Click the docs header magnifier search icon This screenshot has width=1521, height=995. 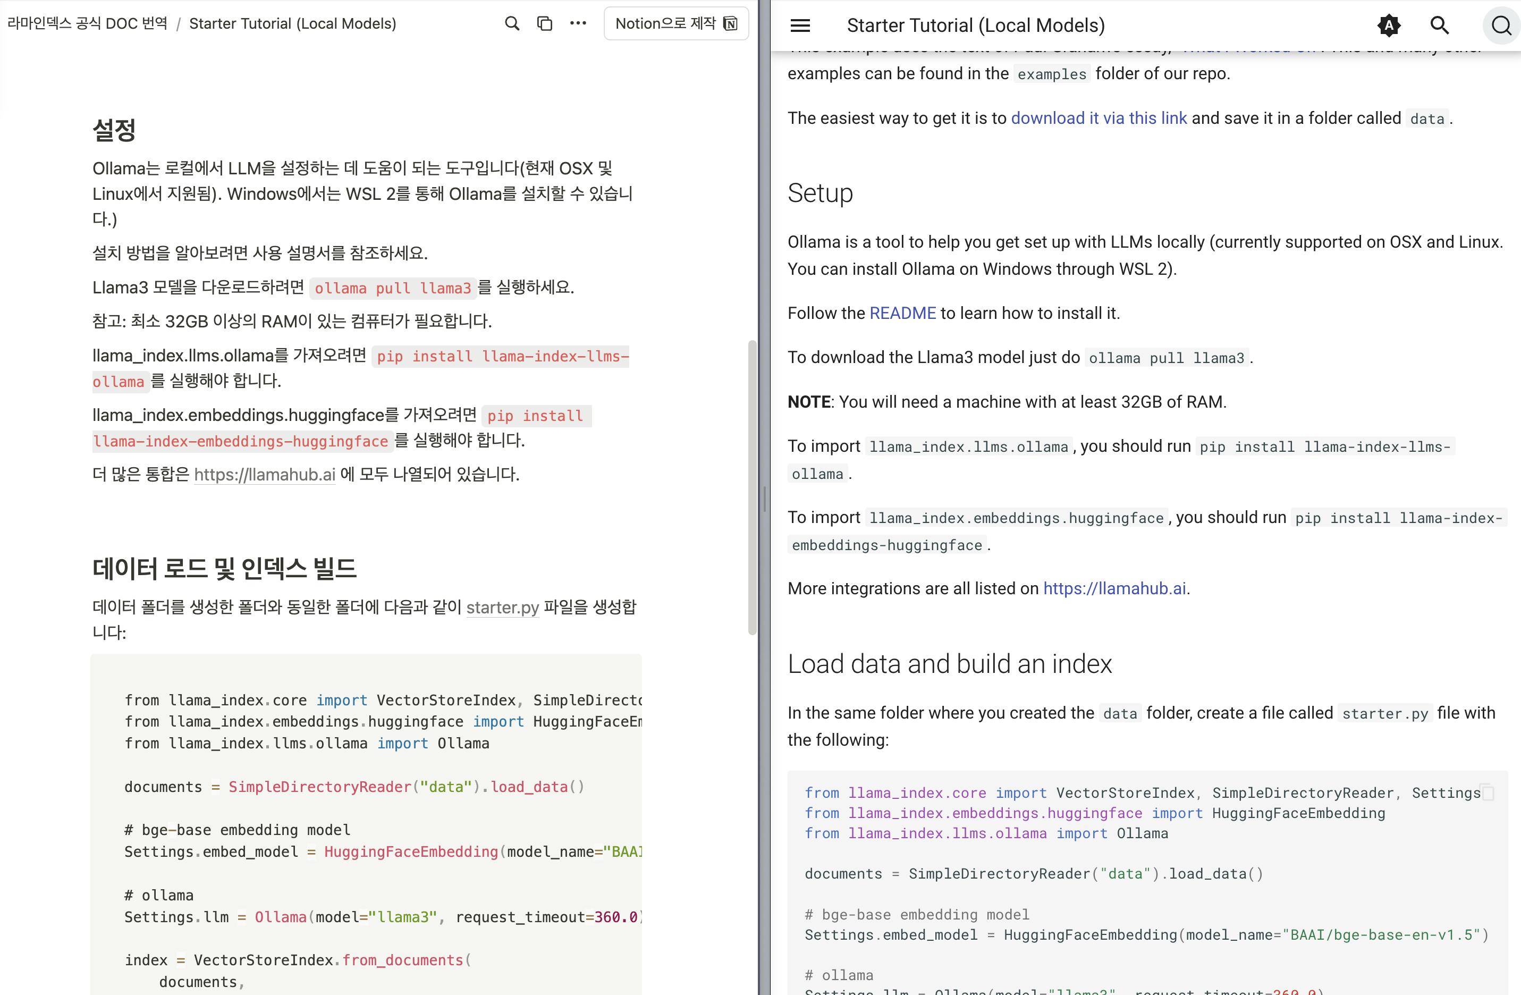click(x=1439, y=26)
